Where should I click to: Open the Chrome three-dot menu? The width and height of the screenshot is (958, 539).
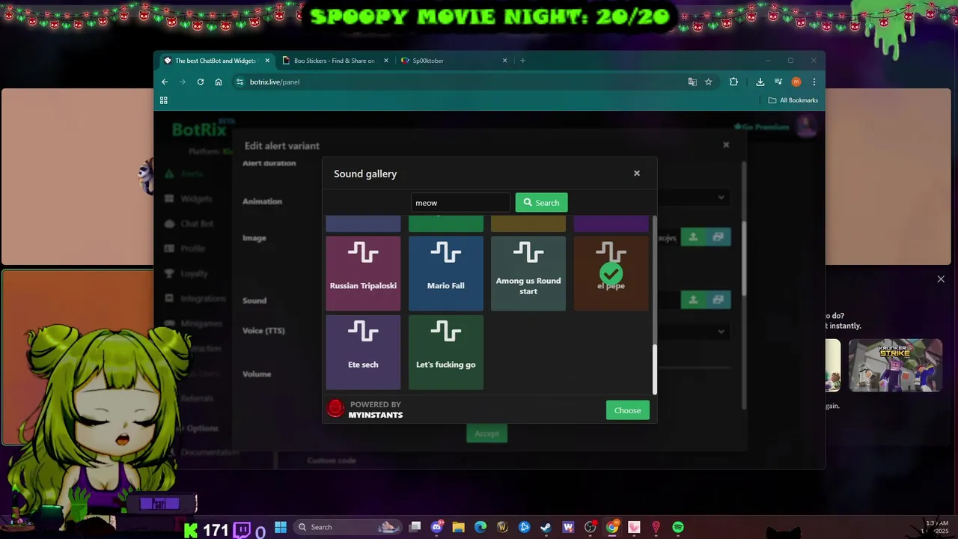click(814, 82)
